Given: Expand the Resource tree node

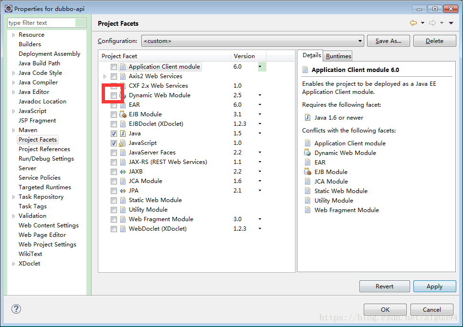Looking at the screenshot, I should point(13,35).
